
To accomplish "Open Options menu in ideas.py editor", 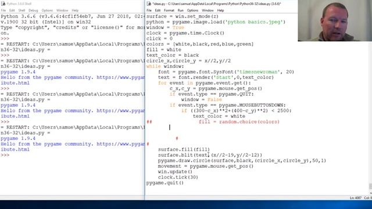I will tap(192, 10).
